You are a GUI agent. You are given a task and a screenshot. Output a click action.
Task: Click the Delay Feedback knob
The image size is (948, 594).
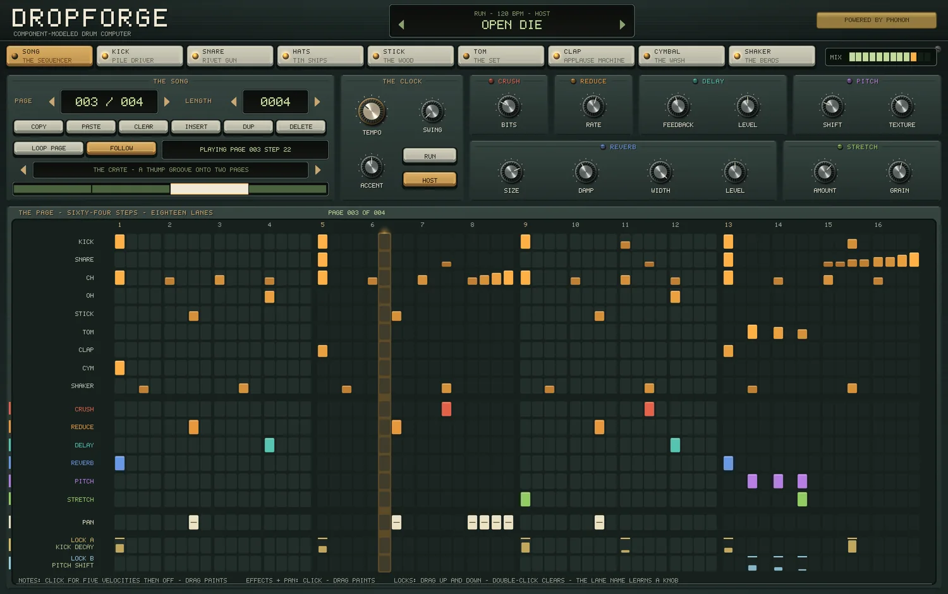[x=678, y=107]
